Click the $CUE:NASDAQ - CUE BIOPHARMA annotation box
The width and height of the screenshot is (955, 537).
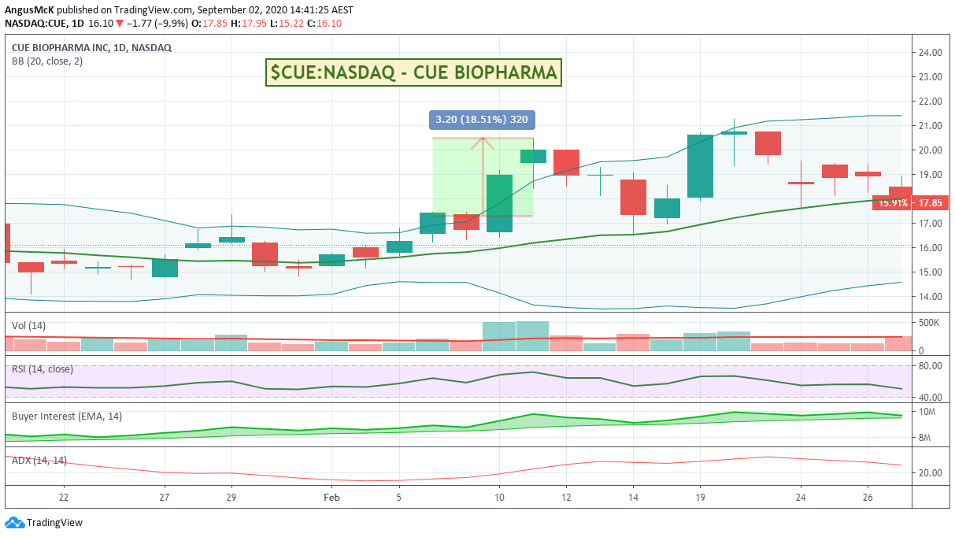point(414,72)
